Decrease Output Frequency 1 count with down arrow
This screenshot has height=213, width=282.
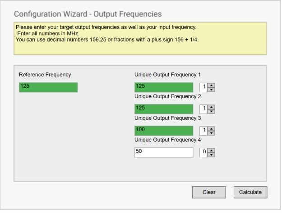click(211, 90)
